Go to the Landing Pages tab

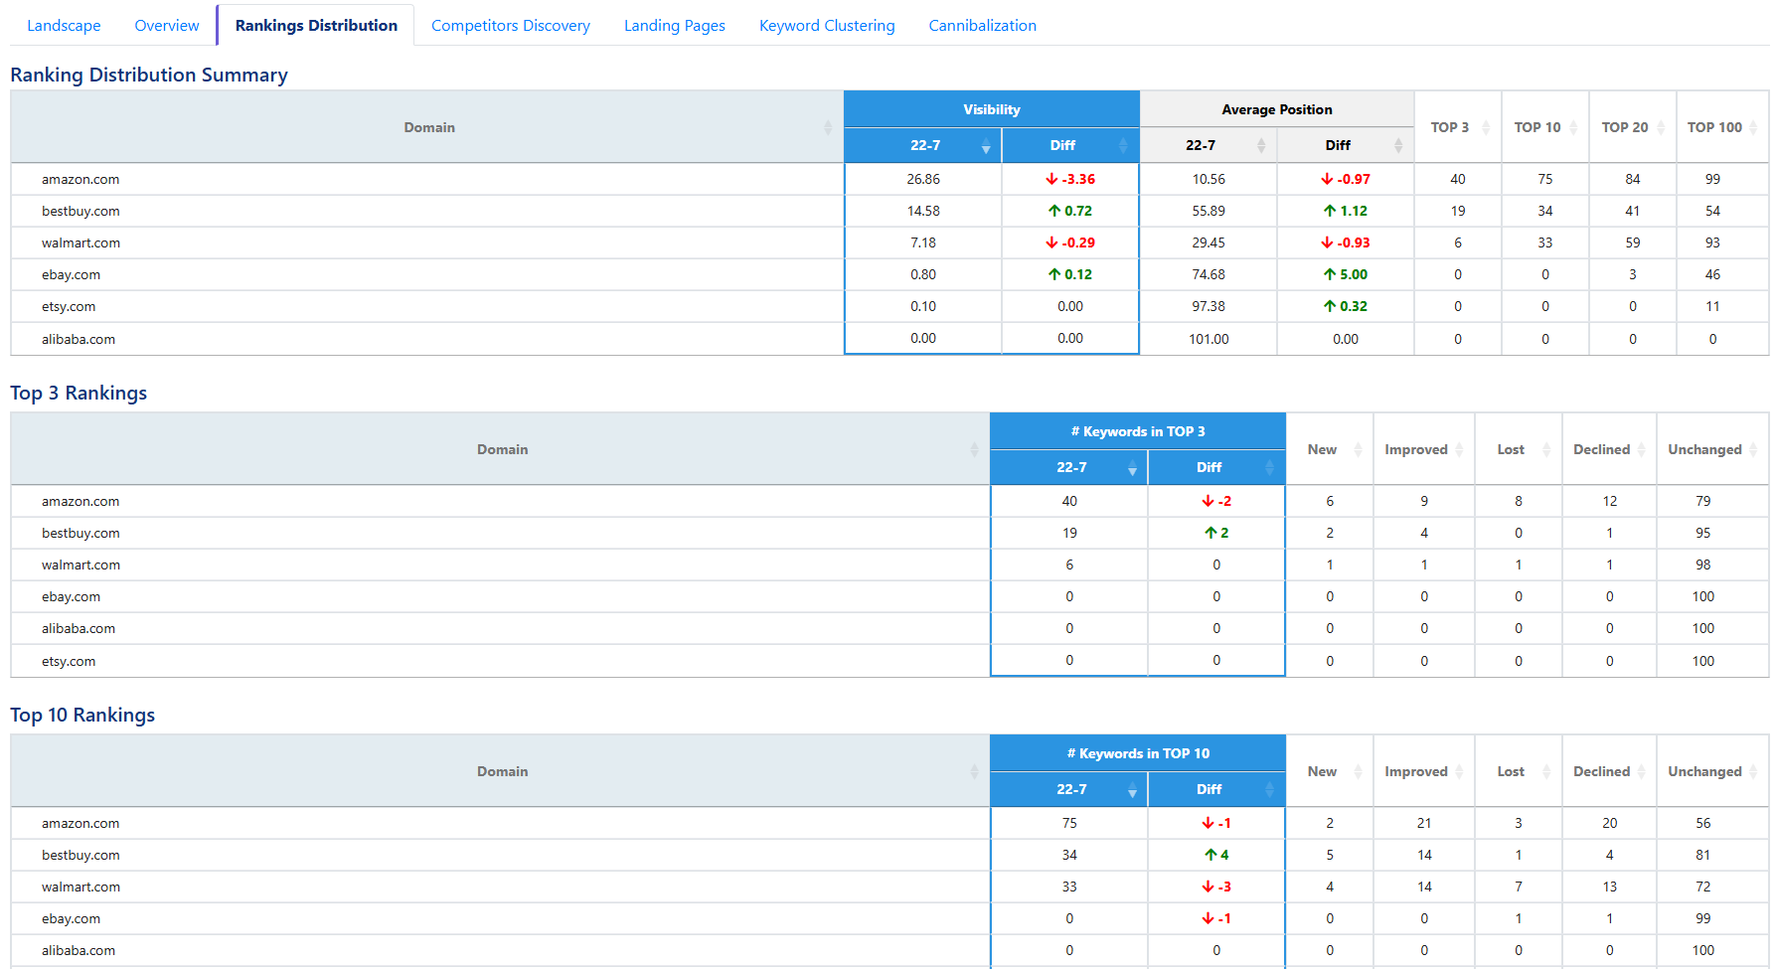[675, 26]
